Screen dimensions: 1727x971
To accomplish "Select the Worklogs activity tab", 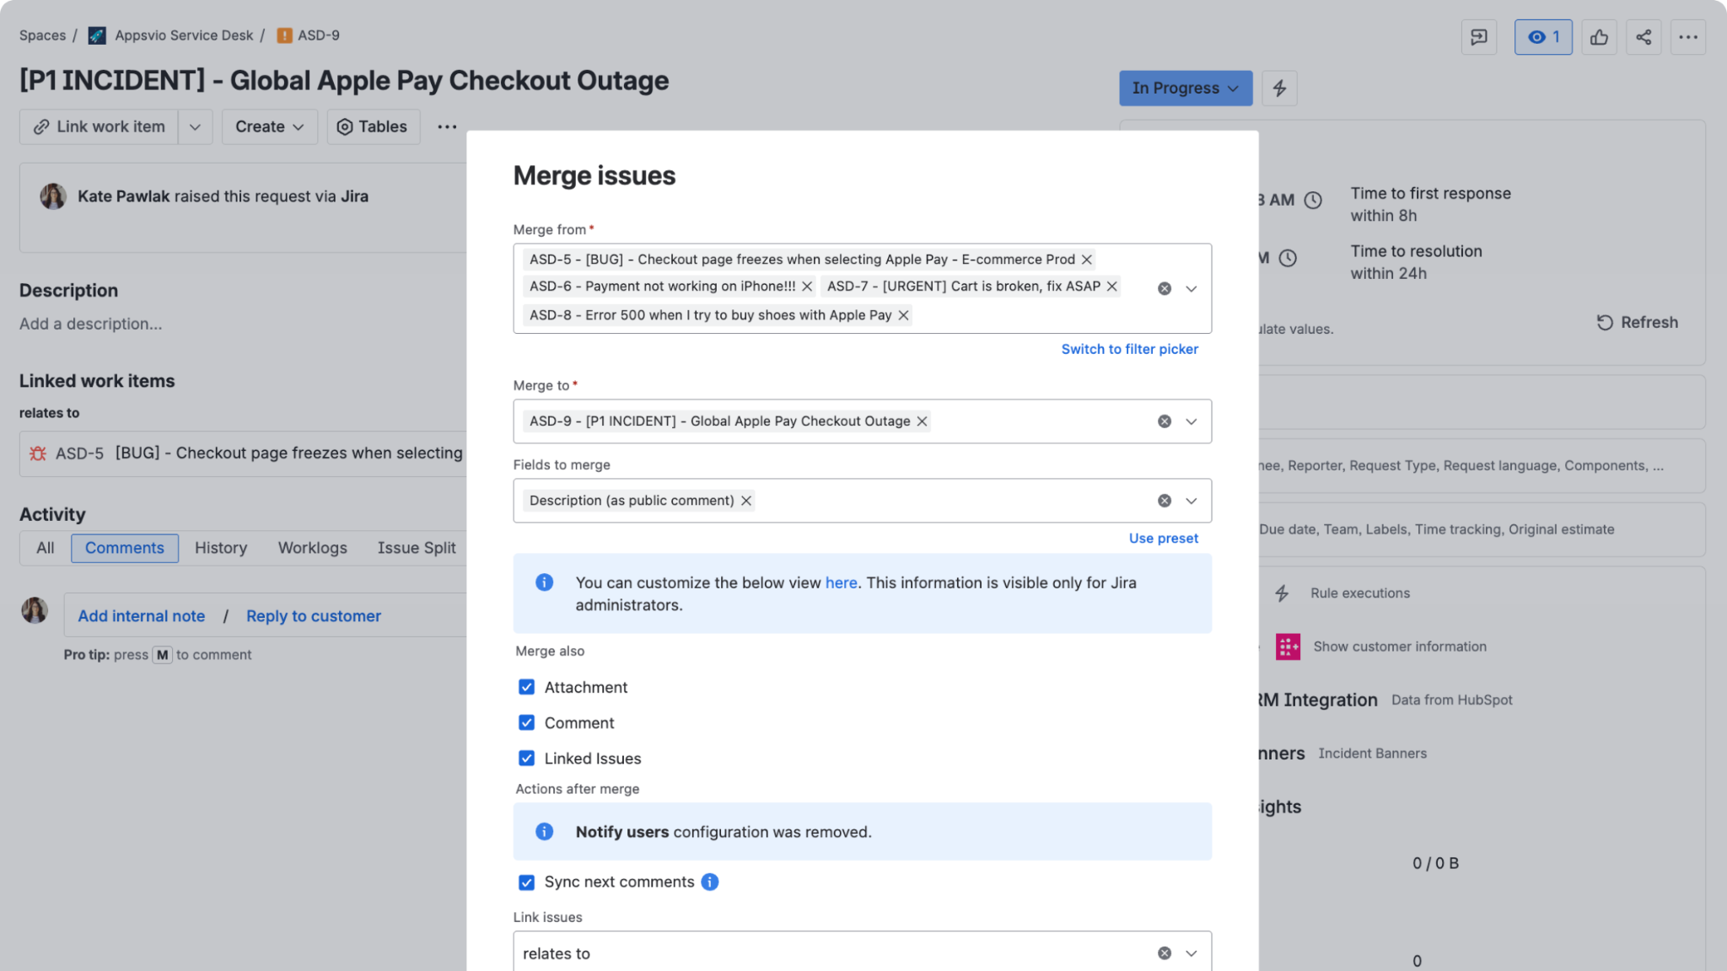I will tap(313, 548).
